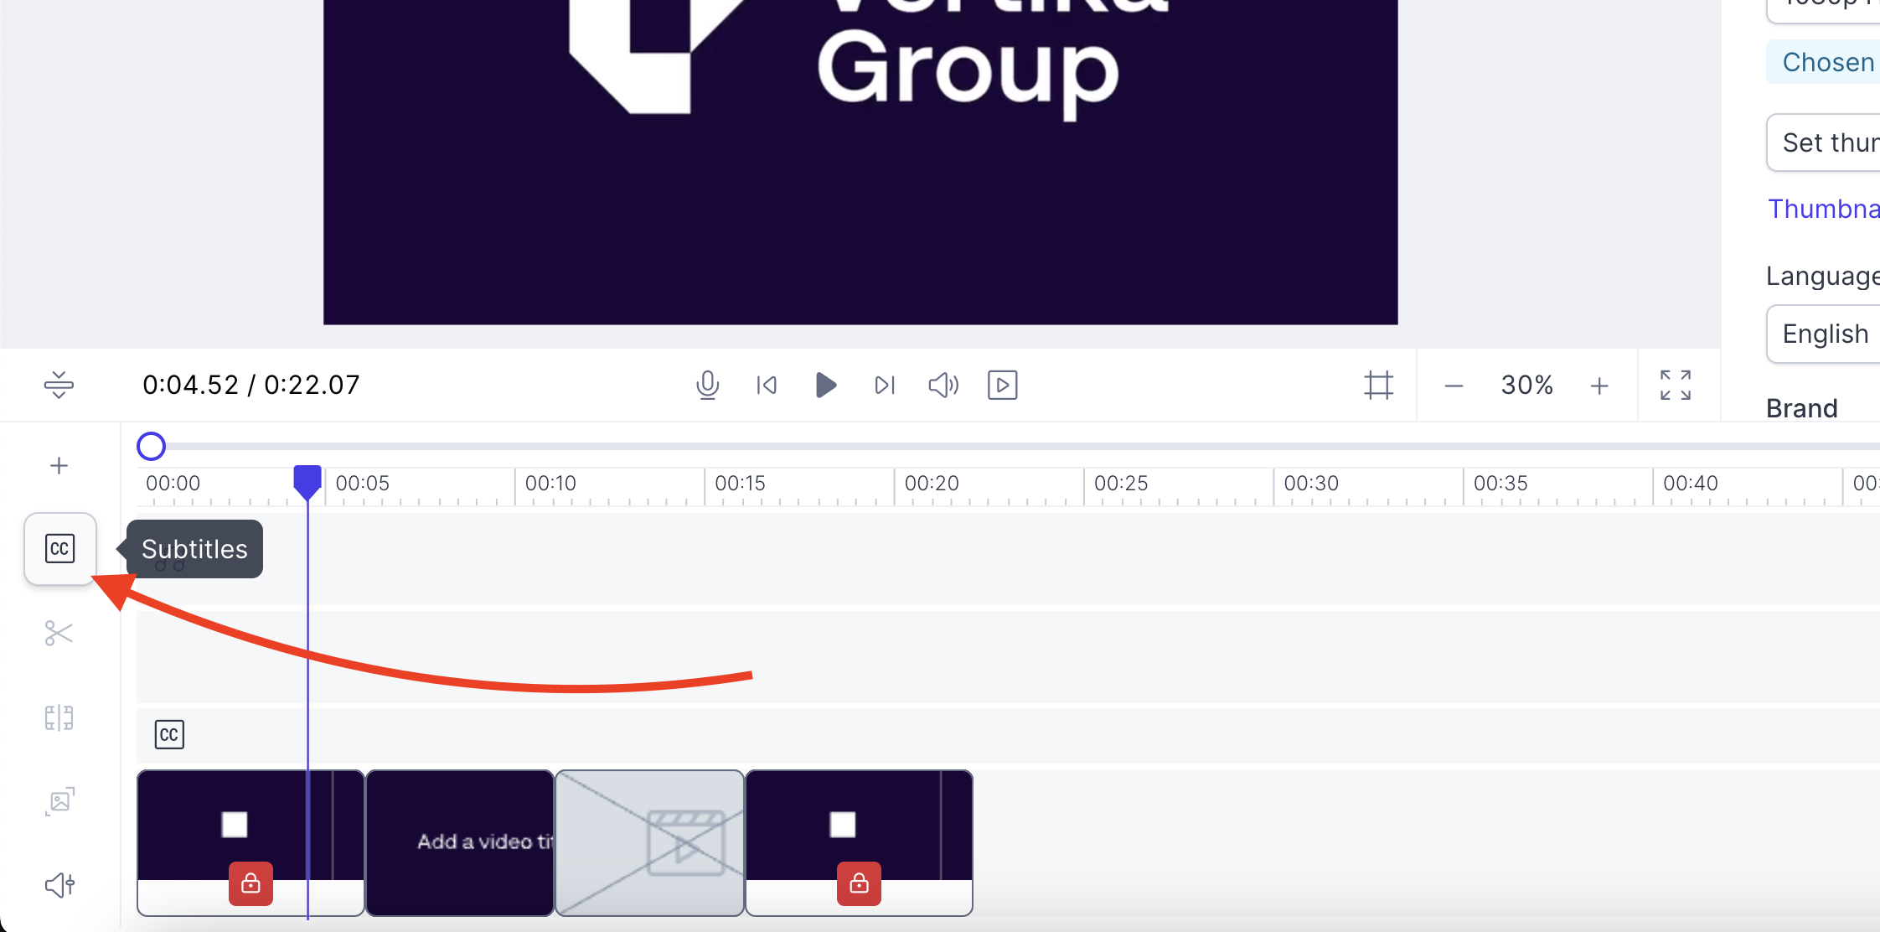Click the CC subtitle track icon
The width and height of the screenshot is (1880, 932).
tap(169, 735)
